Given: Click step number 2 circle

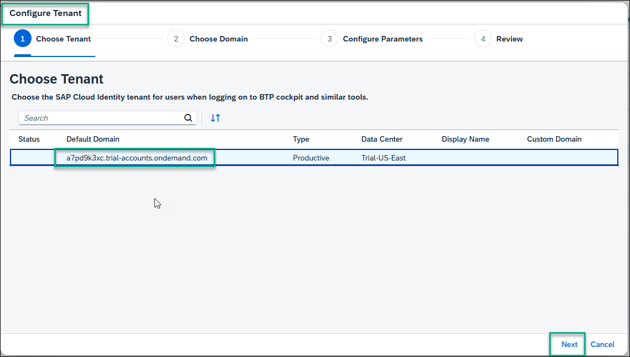Looking at the screenshot, I should pos(176,39).
